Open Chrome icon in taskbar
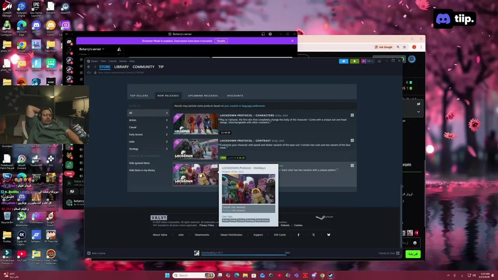498x280 pixels. (322, 275)
